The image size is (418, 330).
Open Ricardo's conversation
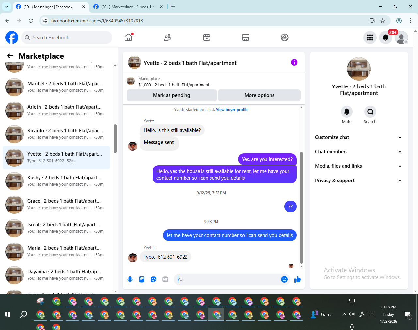tap(56, 134)
